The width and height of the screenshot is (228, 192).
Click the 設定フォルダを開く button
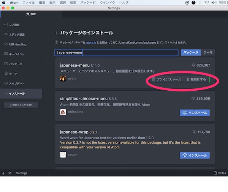(21, 105)
